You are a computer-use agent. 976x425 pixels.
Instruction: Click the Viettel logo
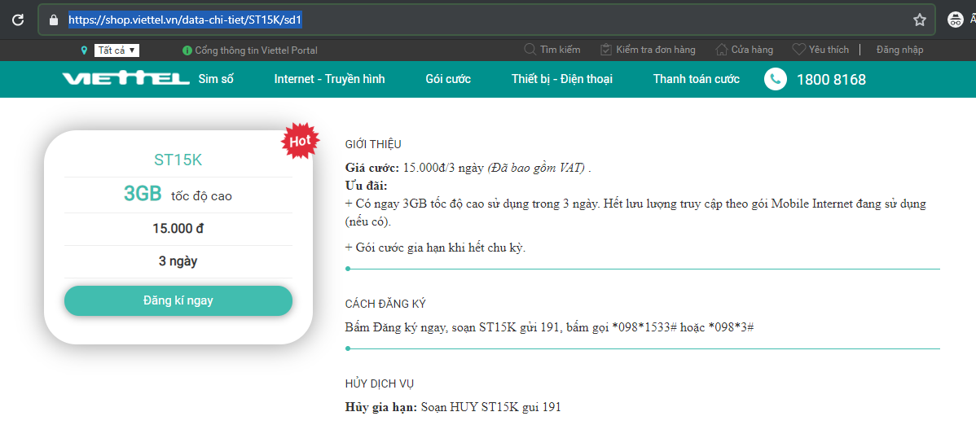pos(125,79)
